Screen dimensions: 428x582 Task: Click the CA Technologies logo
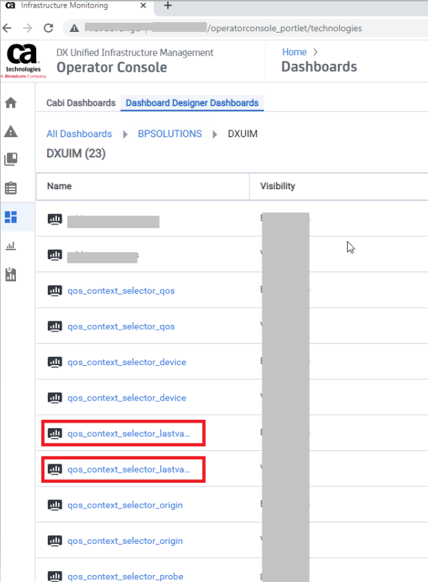(23, 60)
